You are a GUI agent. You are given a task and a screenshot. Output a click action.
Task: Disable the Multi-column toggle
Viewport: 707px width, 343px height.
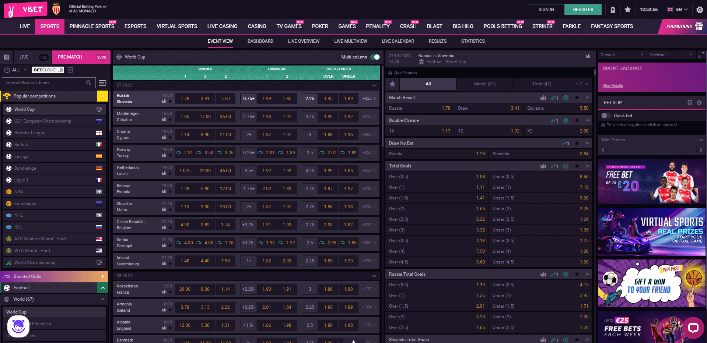pos(375,57)
